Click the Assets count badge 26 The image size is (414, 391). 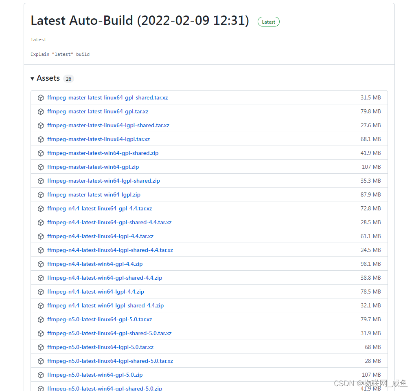tap(68, 79)
